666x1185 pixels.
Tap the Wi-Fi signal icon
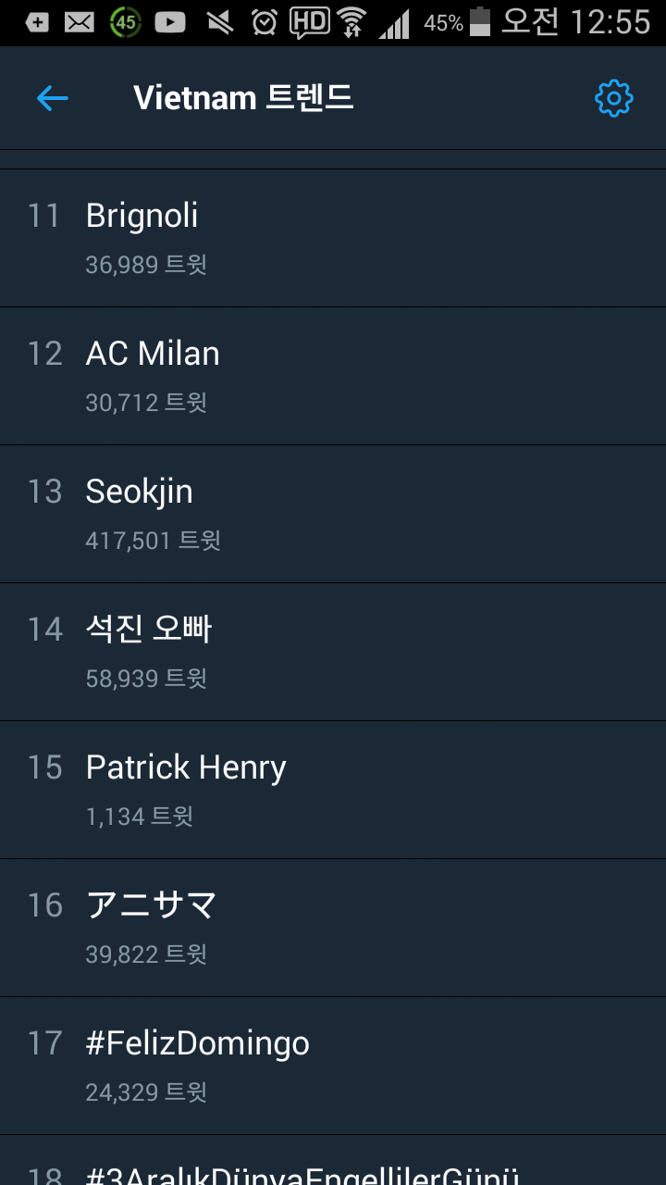355,20
